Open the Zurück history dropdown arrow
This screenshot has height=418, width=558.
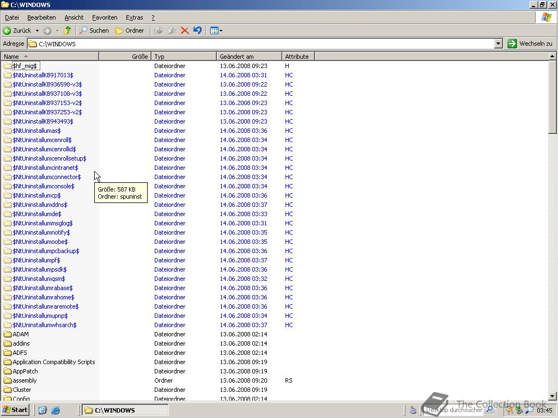click(x=37, y=30)
